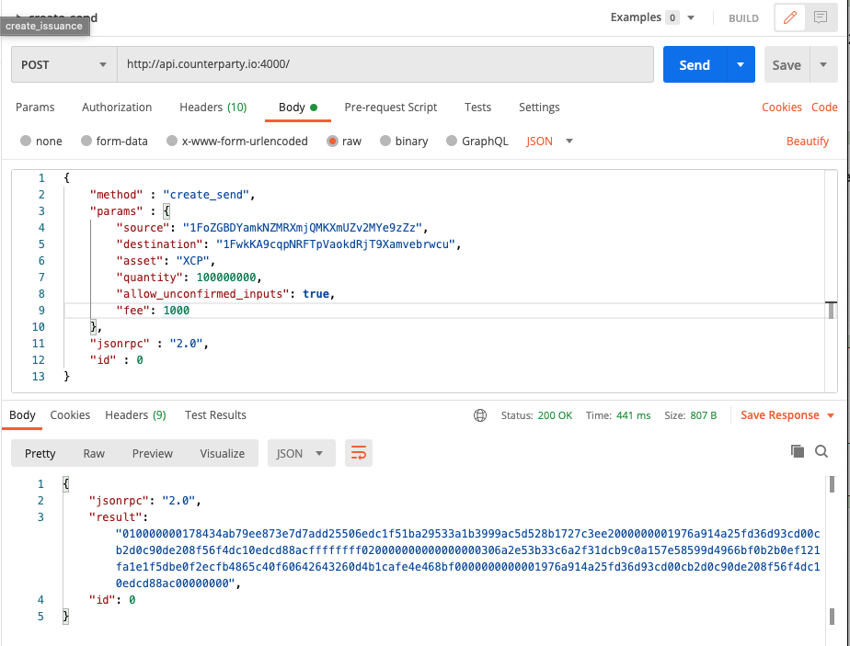Open the comments icon in header

tap(821, 17)
